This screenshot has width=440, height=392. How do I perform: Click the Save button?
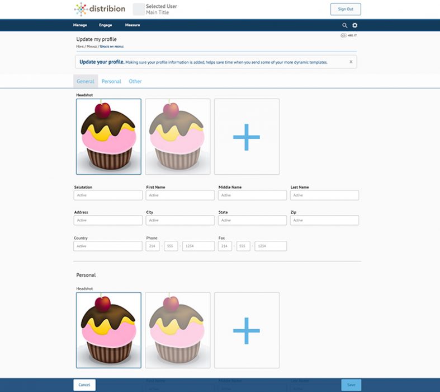click(351, 385)
